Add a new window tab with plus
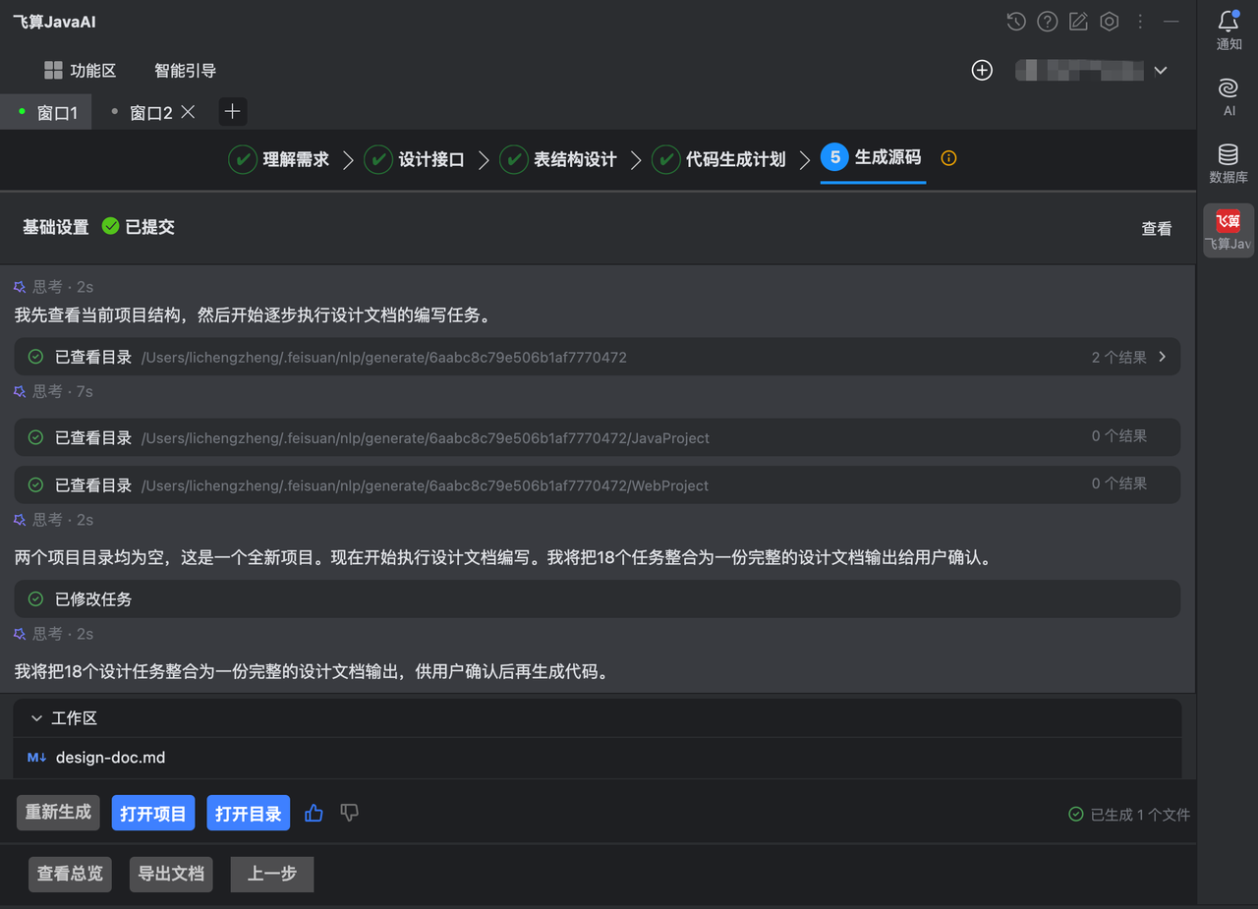 coord(232,112)
